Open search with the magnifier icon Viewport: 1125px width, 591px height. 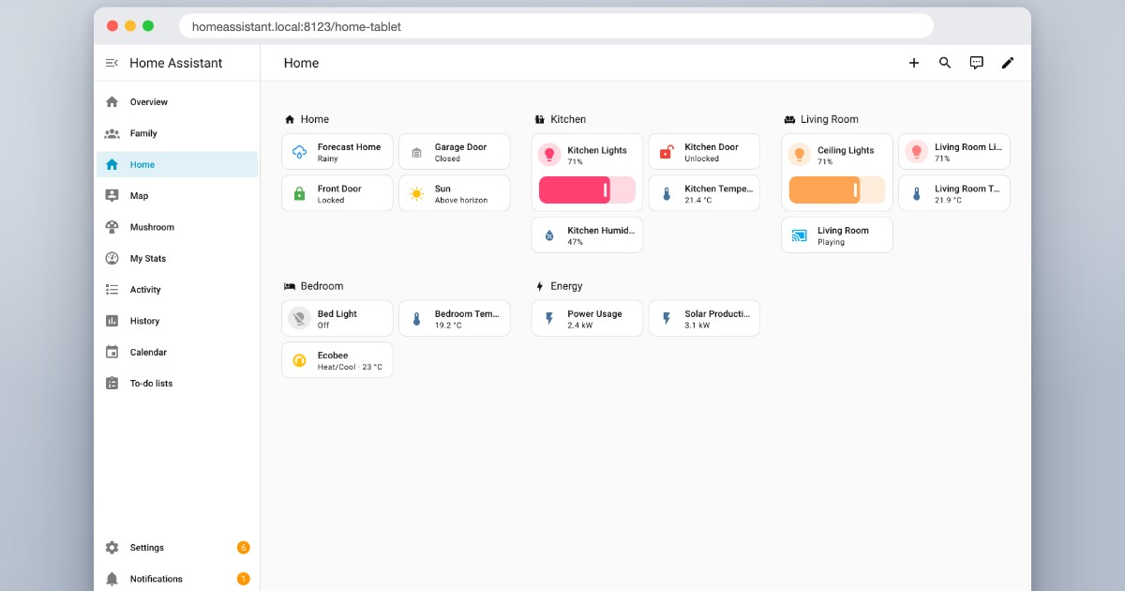coord(945,63)
